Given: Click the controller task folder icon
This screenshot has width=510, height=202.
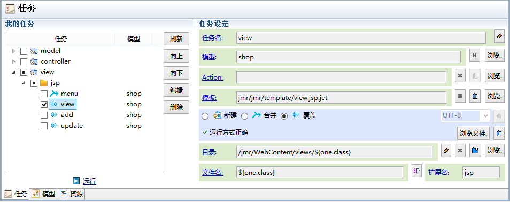Looking at the screenshot, I should pyautogui.click(x=34, y=61).
